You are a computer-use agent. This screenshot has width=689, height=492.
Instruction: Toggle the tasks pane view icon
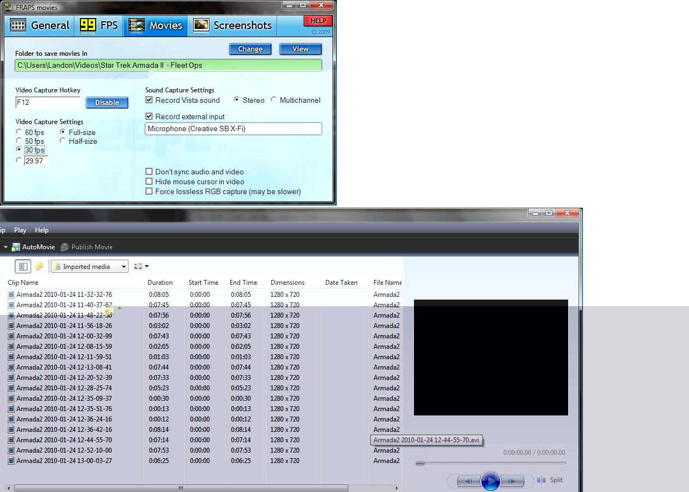point(23,266)
